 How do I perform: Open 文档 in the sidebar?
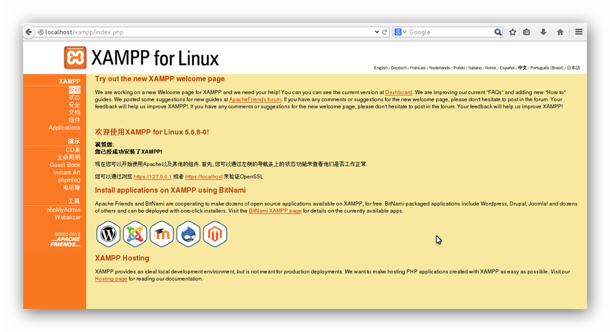[74, 112]
